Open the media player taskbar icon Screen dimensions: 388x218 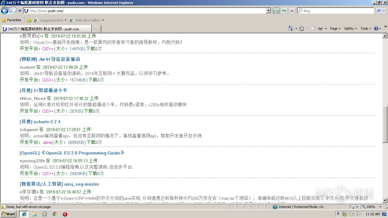(x=45, y=214)
